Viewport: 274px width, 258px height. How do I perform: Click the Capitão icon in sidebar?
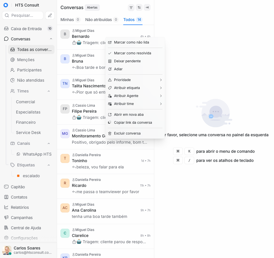pos(6,187)
